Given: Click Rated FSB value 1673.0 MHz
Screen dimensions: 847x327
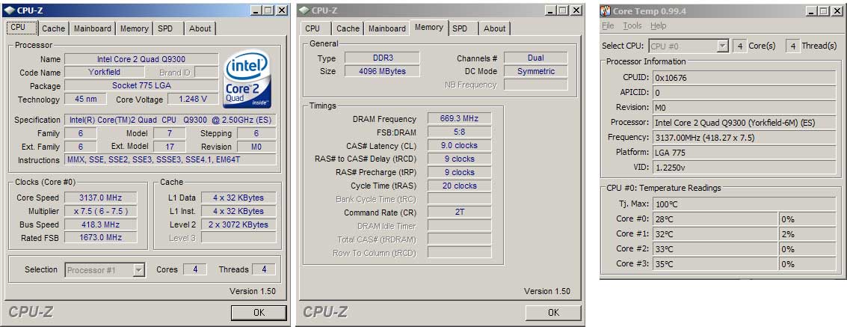Looking at the screenshot, I should click(x=100, y=238).
